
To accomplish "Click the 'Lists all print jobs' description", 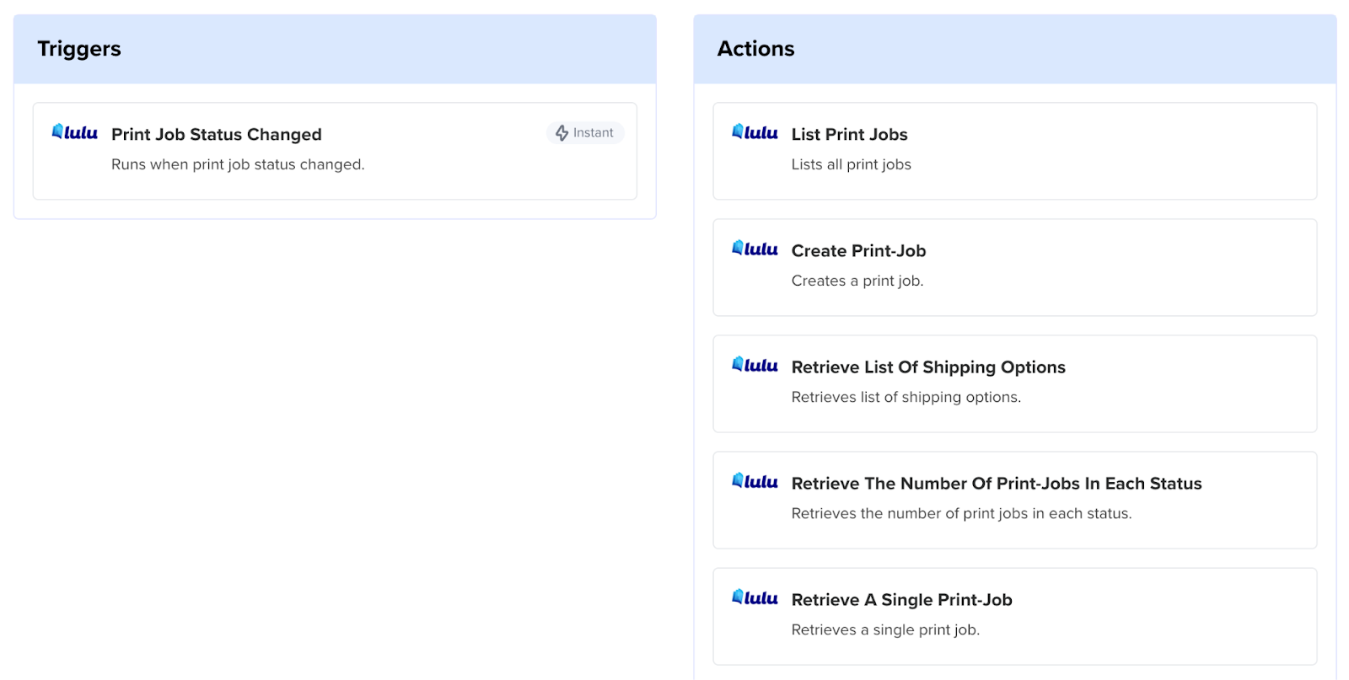I will [x=851, y=165].
